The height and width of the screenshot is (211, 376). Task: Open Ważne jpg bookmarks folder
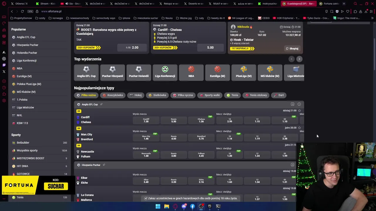tap(184, 18)
